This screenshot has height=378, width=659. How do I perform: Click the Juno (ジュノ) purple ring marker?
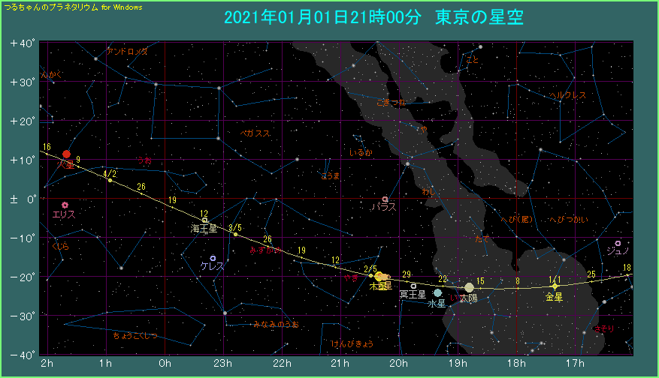click(x=618, y=243)
